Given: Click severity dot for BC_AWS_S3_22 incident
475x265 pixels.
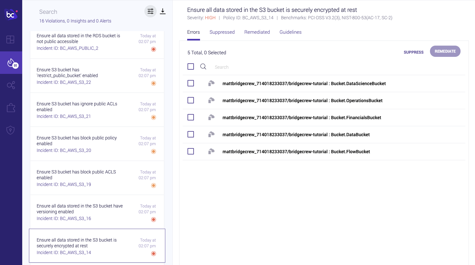Looking at the screenshot, I should point(154,84).
